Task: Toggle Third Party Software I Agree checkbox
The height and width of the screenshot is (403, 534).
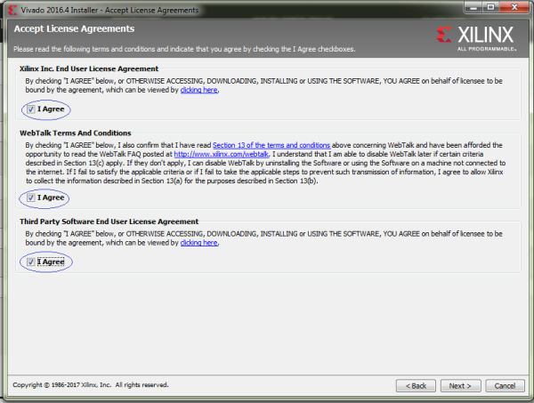Action: click(x=30, y=262)
